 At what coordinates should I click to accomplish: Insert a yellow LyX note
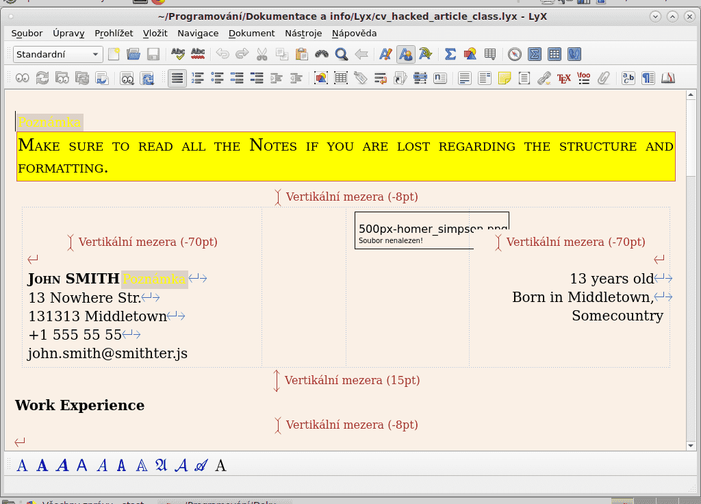[505, 78]
